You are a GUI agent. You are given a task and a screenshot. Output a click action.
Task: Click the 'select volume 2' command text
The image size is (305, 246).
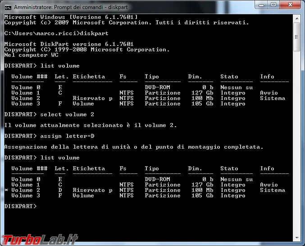click(67, 114)
